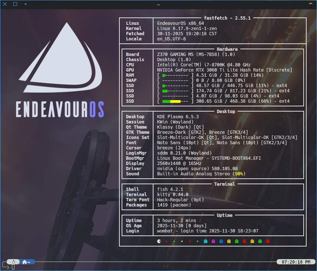Focus the shell prompt cursor
This screenshot has height=271, width=317.
pyautogui.click(x=13, y=267)
